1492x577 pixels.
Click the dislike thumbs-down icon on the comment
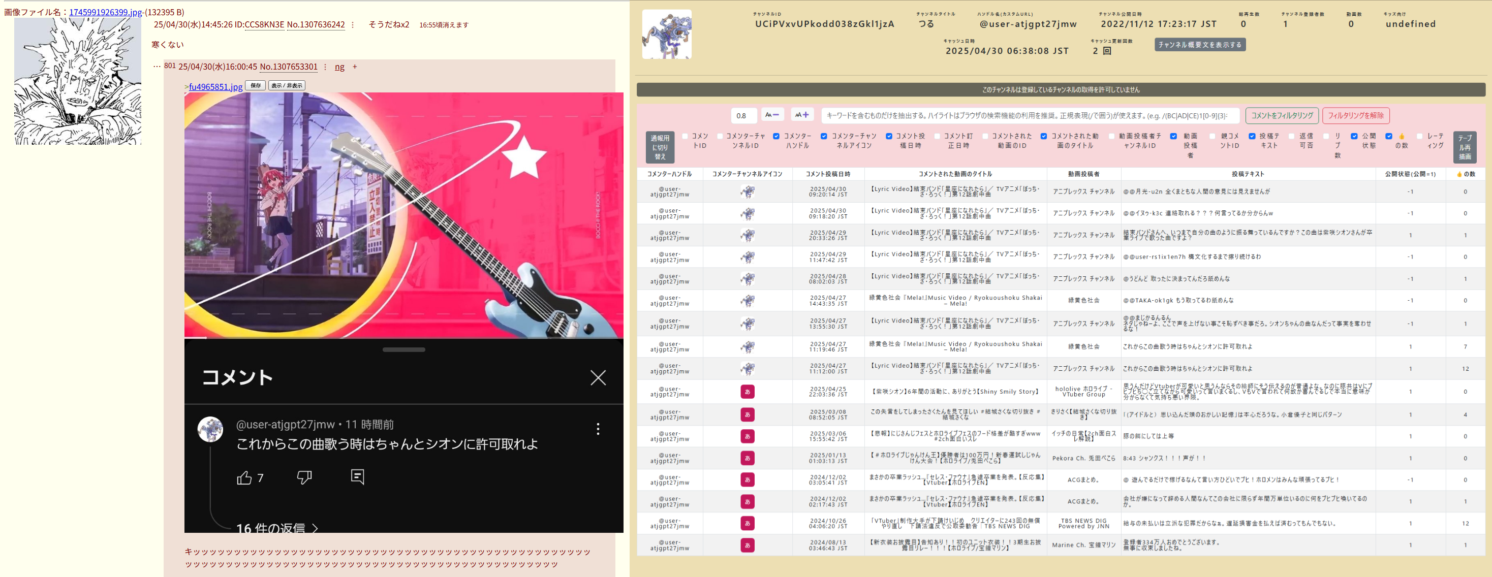coord(304,477)
